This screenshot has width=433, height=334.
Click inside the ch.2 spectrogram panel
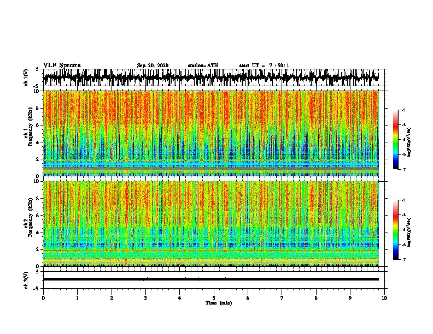[210, 224]
